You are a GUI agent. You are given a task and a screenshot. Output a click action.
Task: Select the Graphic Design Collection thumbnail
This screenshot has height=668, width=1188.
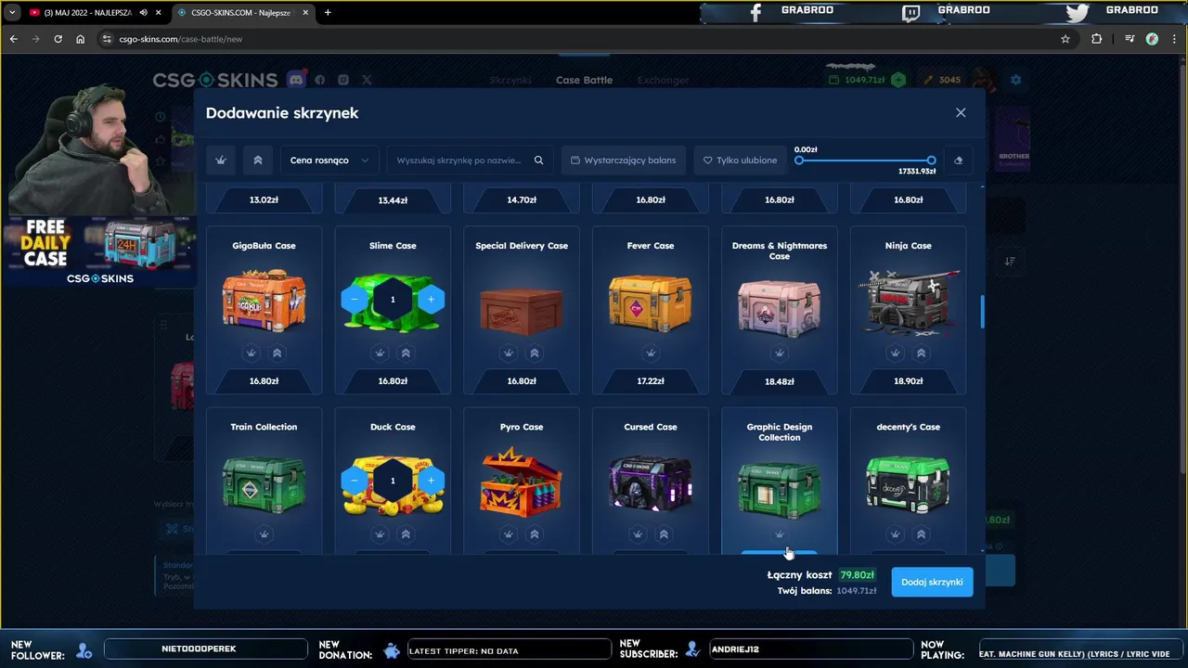click(x=779, y=488)
